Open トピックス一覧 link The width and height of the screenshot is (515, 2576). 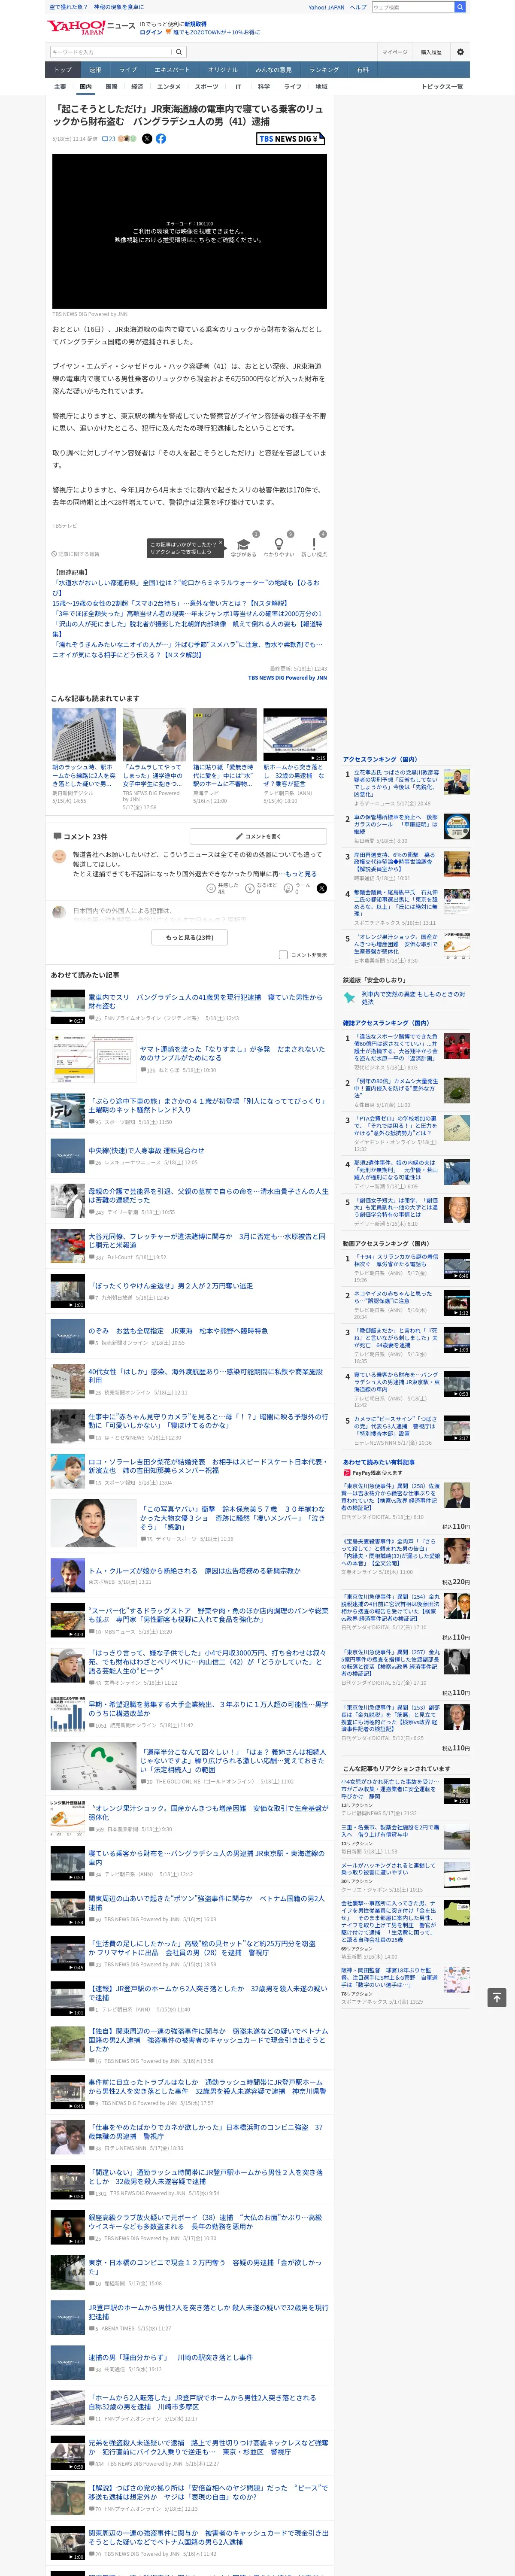point(442,87)
